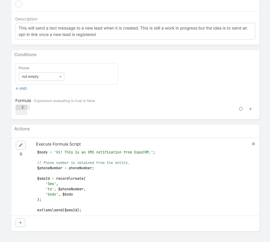Click the circle icon beside the Formula editor
The width and height of the screenshot is (270, 242).
pos(241,109)
